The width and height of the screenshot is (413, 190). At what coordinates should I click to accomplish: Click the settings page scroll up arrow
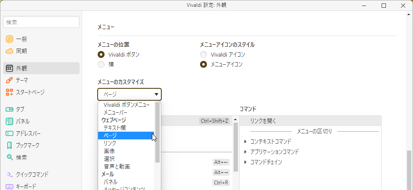[409, 15]
